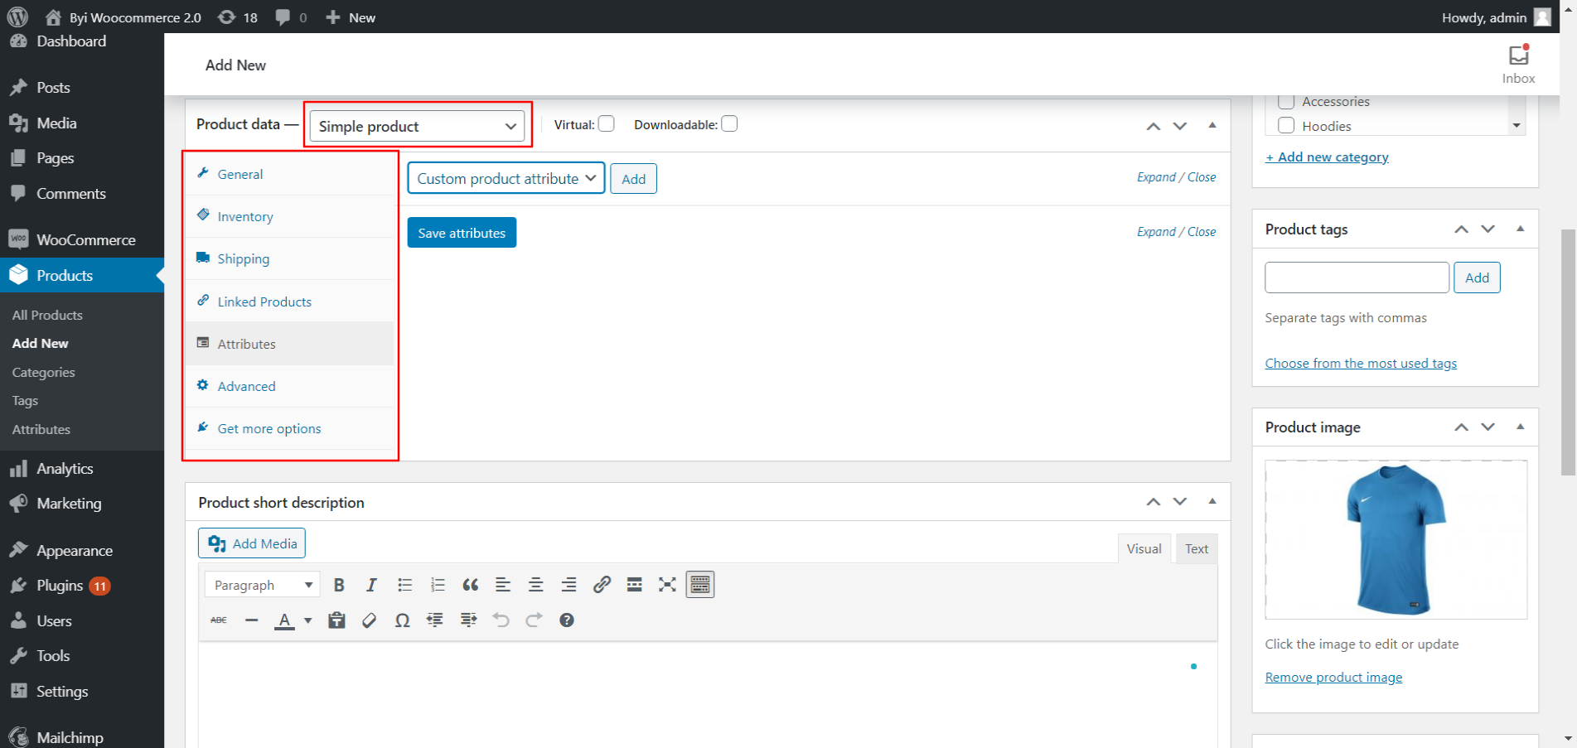Image resolution: width=1577 pixels, height=748 pixels.
Task: Apply Italic formatting in the editor
Action: pyautogui.click(x=371, y=584)
